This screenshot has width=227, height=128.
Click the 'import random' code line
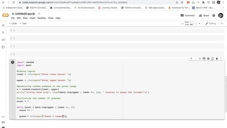coord(25,62)
